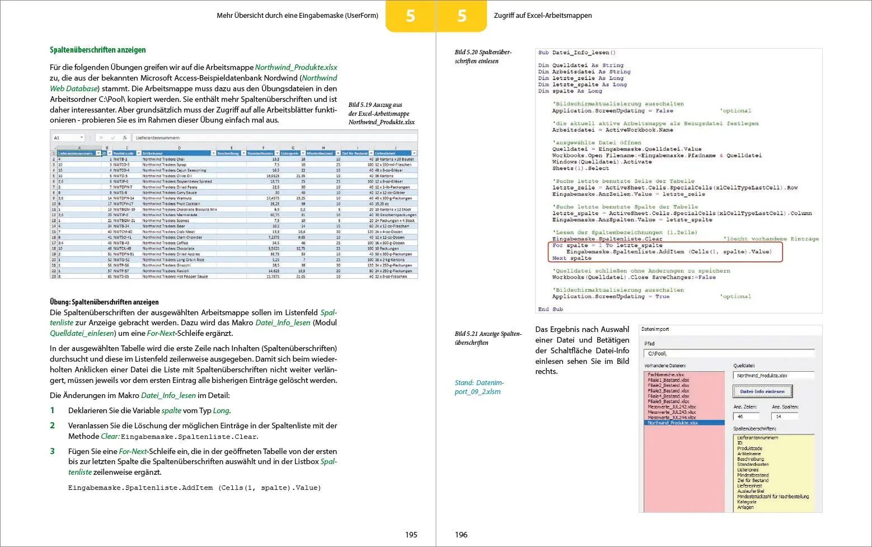Open the Standardkosten column filter dropdown

click(x=277, y=153)
